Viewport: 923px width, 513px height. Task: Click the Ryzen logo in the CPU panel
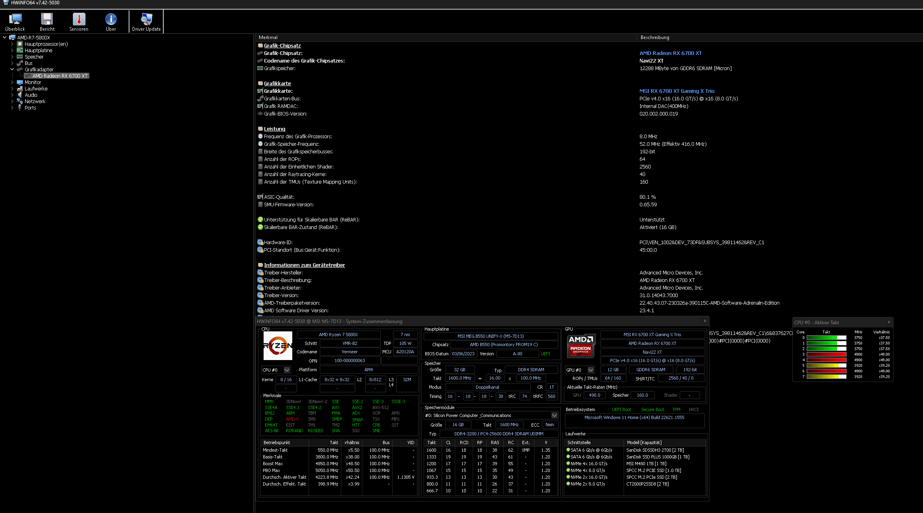(x=278, y=345)
